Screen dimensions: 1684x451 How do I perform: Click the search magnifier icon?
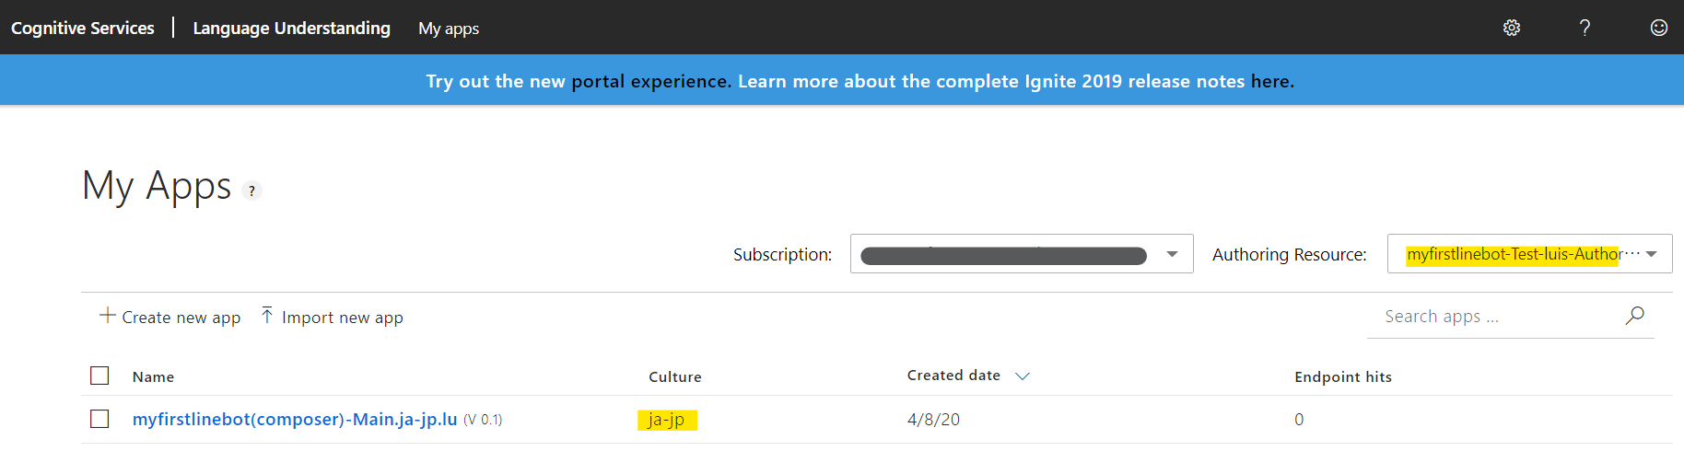(1635, 316)
